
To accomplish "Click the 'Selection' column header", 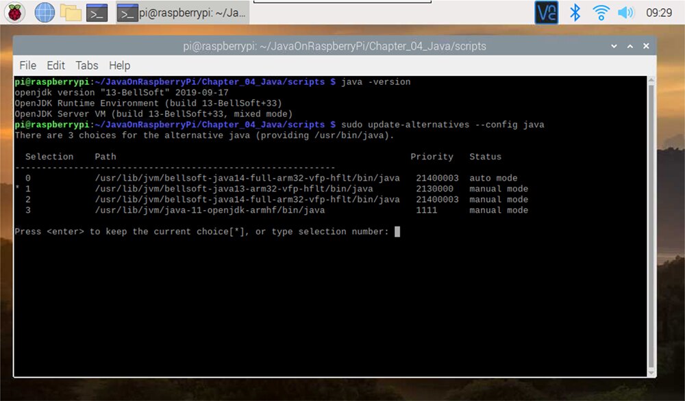I will [49, 157].
